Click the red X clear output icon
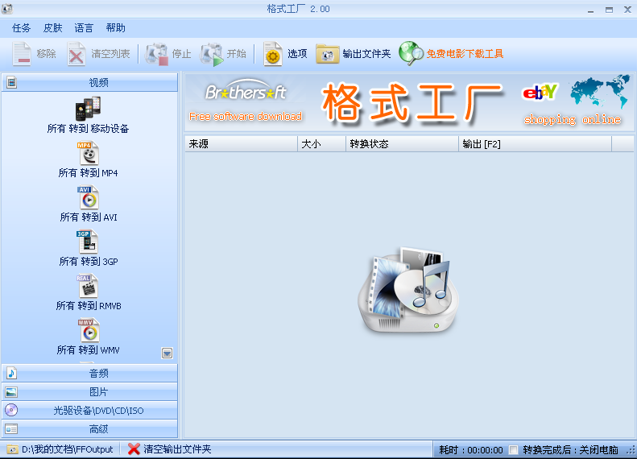The width and height of the screenshot is (637, 459). [x=134, y=449]
